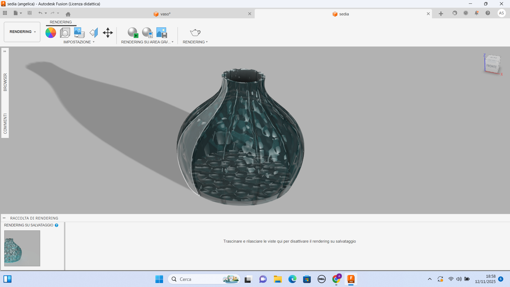Select the Texture Map Controls icon
The width and height of the screenshot is (510, 287).
coord(93,33)
